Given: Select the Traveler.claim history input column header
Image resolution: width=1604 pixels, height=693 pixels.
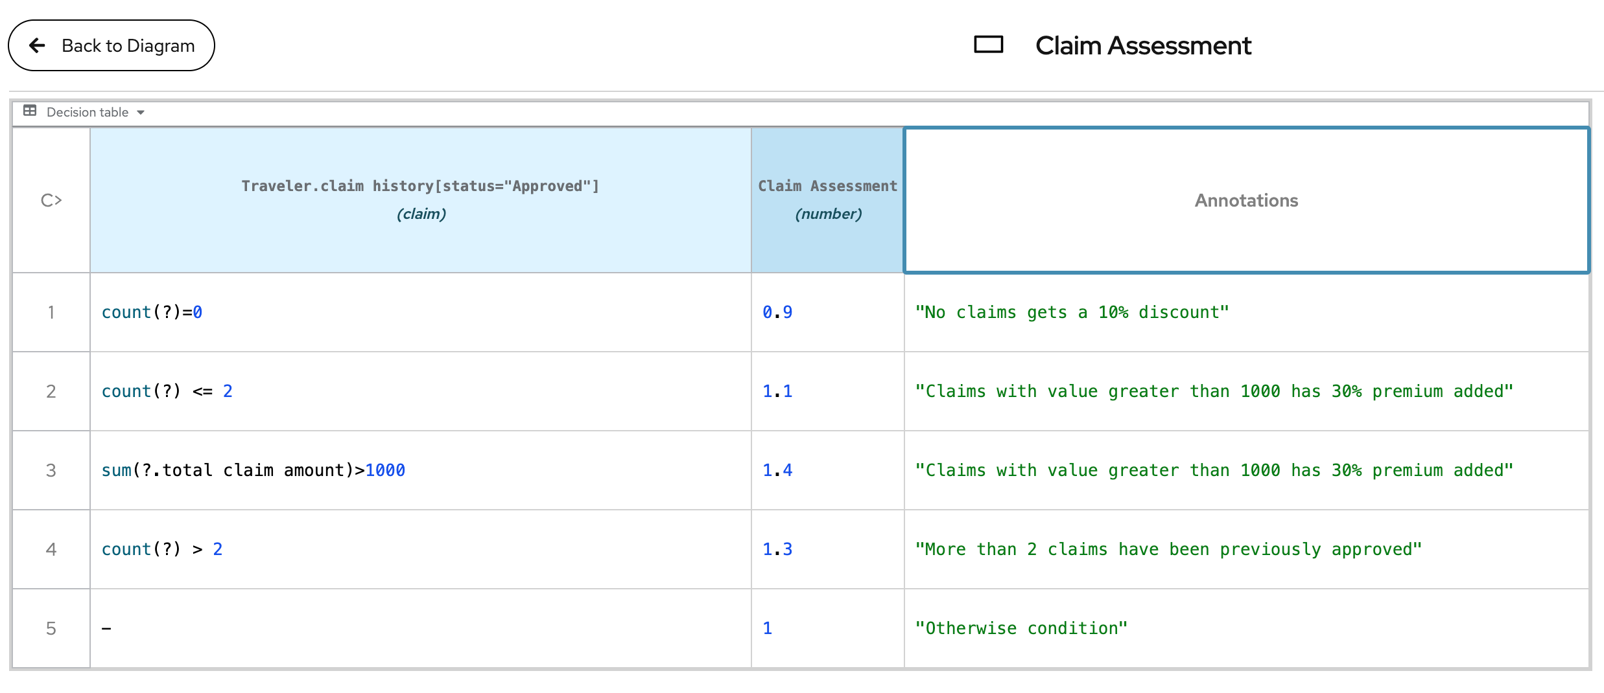Looking at the screenshot, I should [x=421, y=200].
